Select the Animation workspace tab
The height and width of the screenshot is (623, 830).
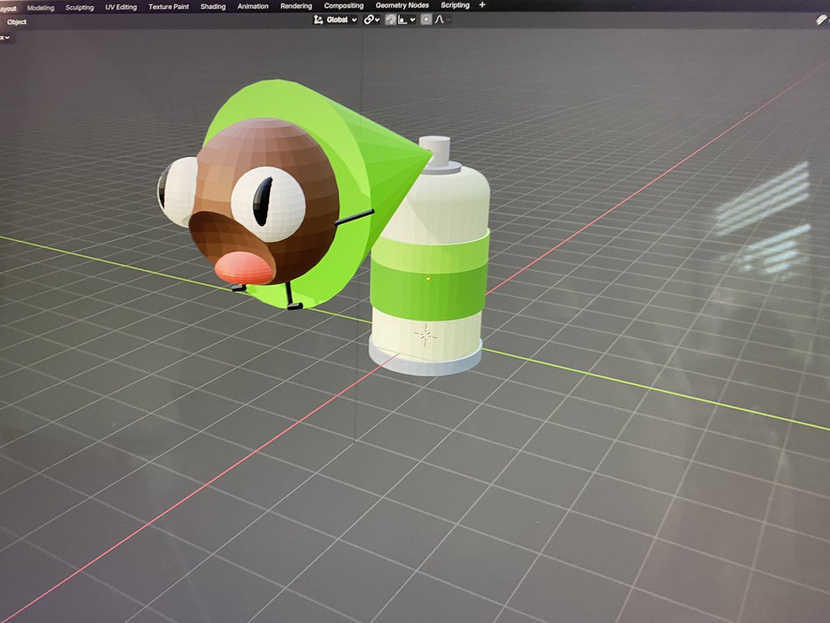point(253,6)
